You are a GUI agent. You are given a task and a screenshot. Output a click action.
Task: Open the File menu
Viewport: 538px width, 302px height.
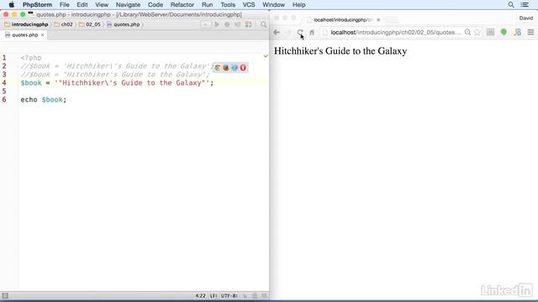[64, 5]
